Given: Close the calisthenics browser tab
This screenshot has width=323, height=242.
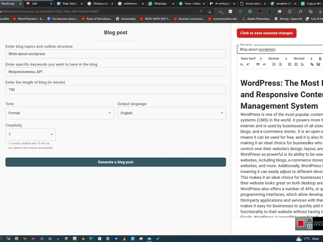Looking at the screenshot, I should pyautogui.click(x=142, y=4).
